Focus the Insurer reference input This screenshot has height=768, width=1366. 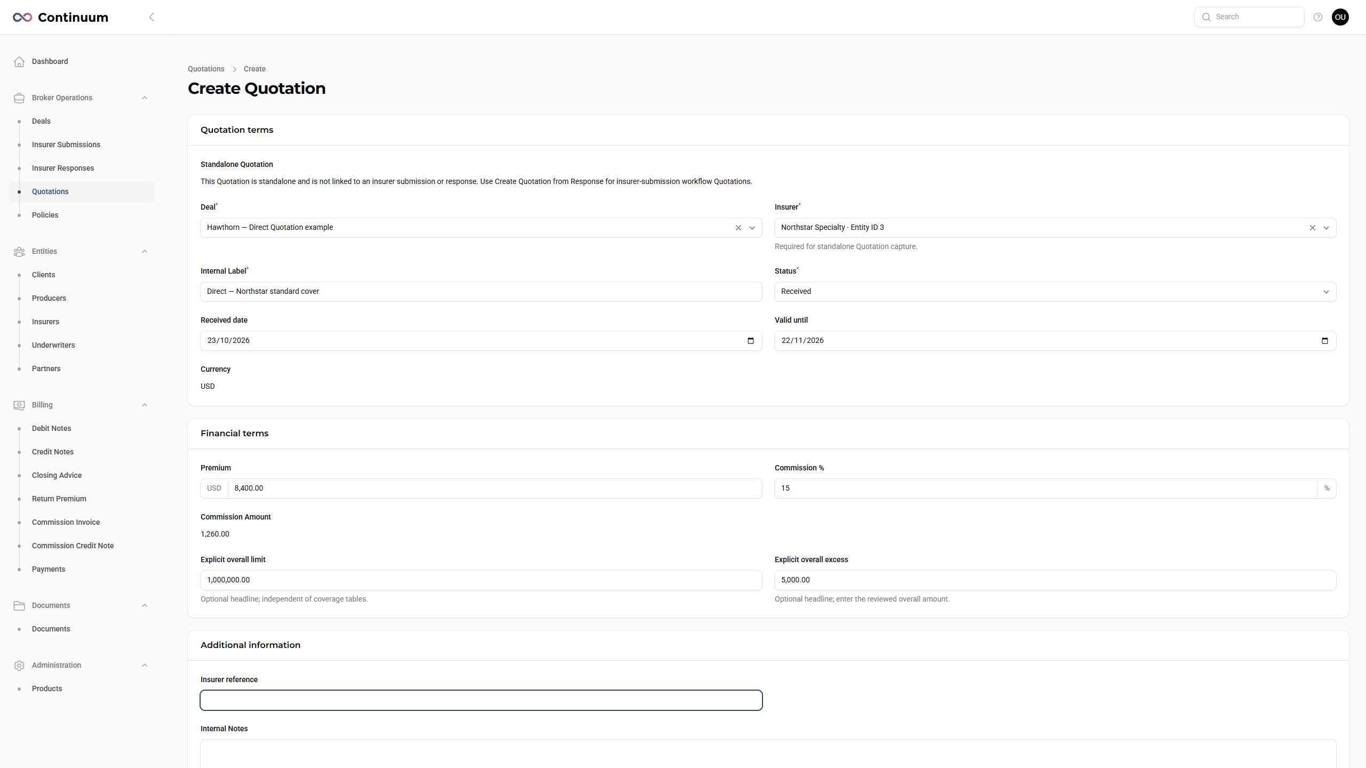[x=481, y=700]
